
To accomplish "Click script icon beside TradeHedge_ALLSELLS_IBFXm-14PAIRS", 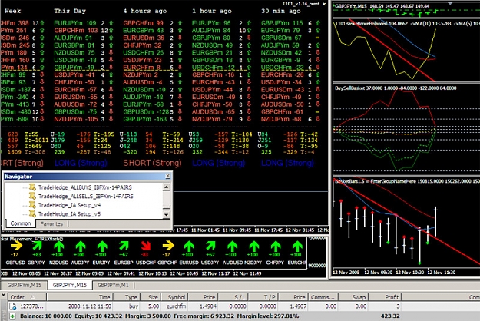I will 32,196.
